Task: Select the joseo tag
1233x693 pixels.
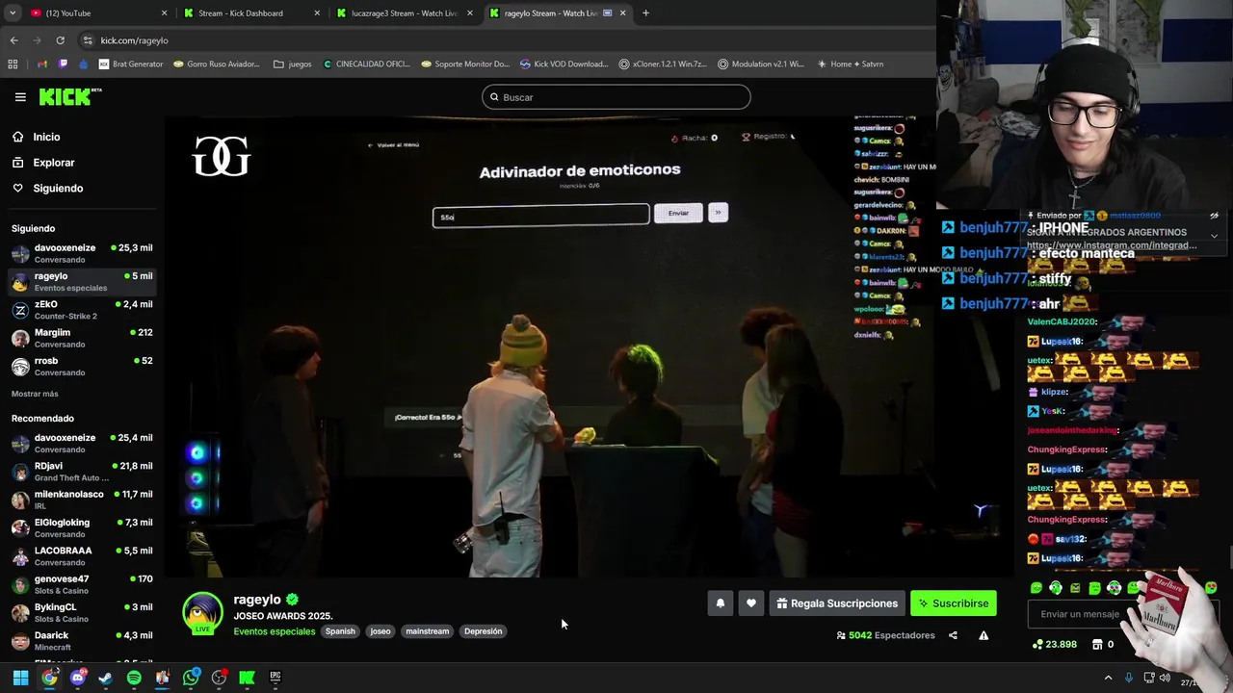Action: (x=380, y=631)
